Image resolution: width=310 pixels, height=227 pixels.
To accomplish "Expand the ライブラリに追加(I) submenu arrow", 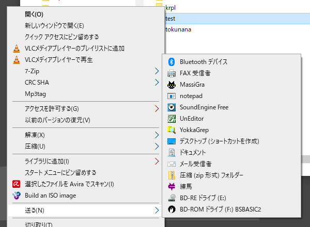I will point(157,161).
